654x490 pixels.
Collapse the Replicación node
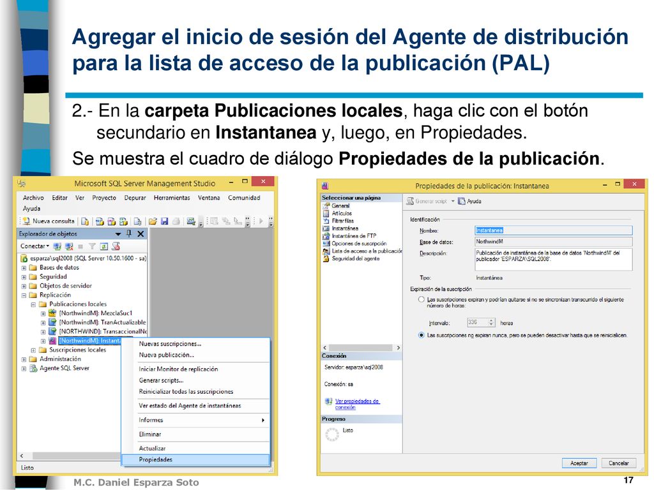coord(24,295)
